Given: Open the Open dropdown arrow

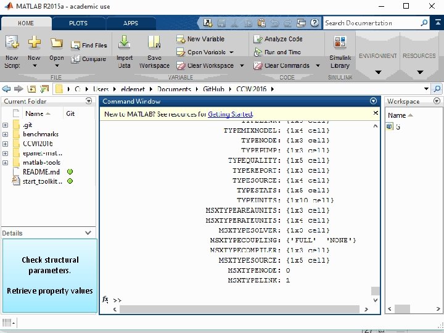Looking at the screenshot, I should tap(57, 66).
